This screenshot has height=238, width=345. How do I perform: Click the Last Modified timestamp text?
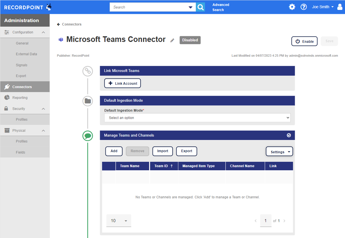285,56
